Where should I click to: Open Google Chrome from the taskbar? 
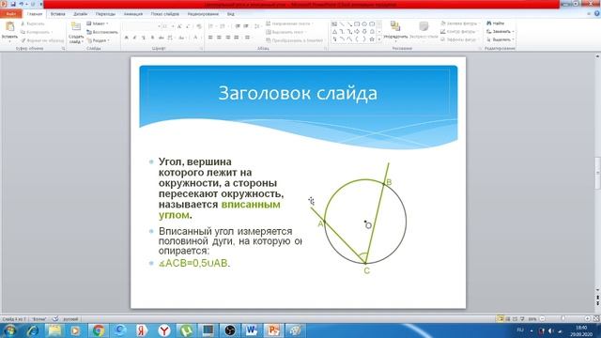tap(99, 330)
